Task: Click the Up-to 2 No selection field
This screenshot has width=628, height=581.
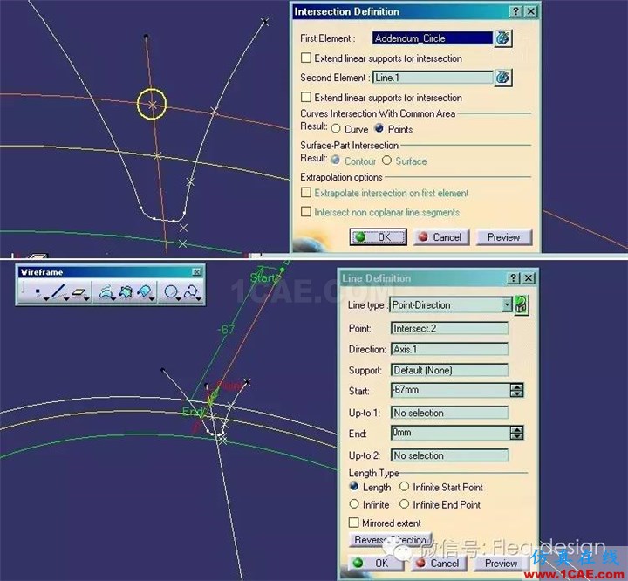Action: (449, 455)
